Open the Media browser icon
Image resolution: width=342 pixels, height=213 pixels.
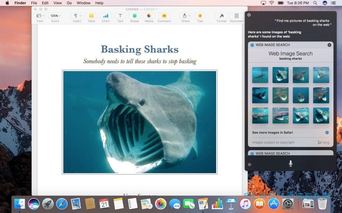pyautogui.click(x=149, y=16)
